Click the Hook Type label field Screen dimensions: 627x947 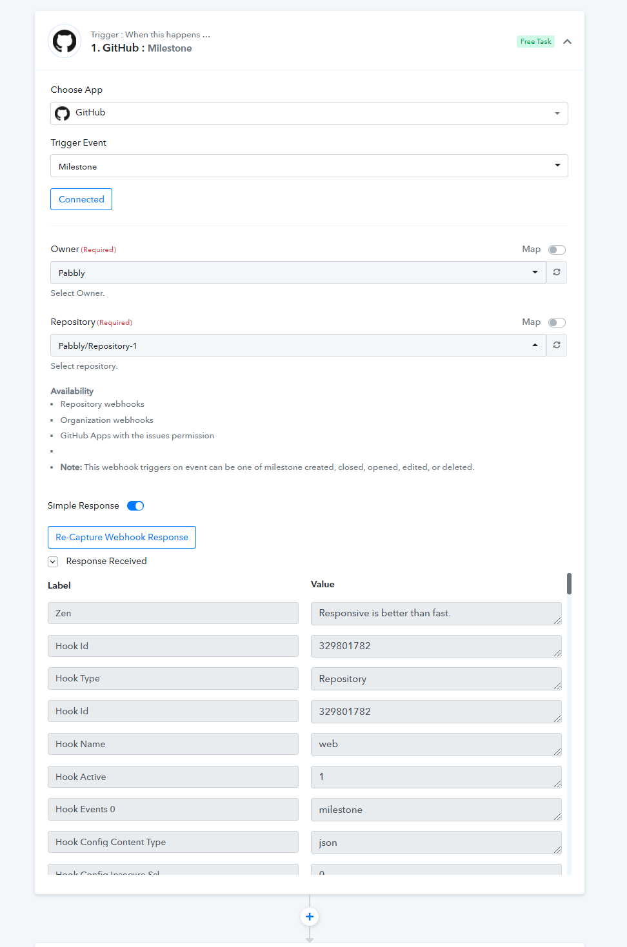tap(173, 678)
